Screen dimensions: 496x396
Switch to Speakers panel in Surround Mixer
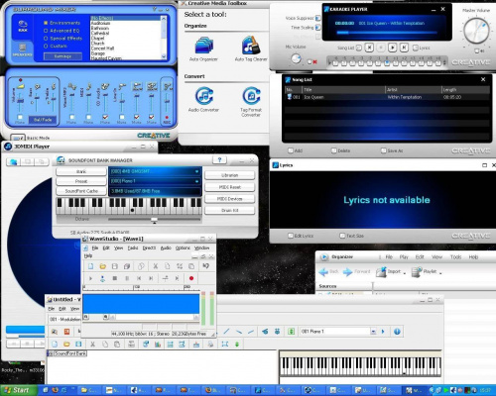click(x=23, y=49)
